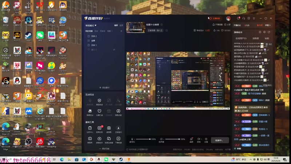Image resolution: width=291 pixels, height=164 pixels.
Task: Open the WeChat taskbar icon
Action: (x=106, y=159)
